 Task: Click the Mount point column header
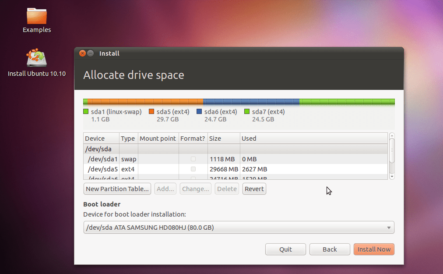click(158, 138)
